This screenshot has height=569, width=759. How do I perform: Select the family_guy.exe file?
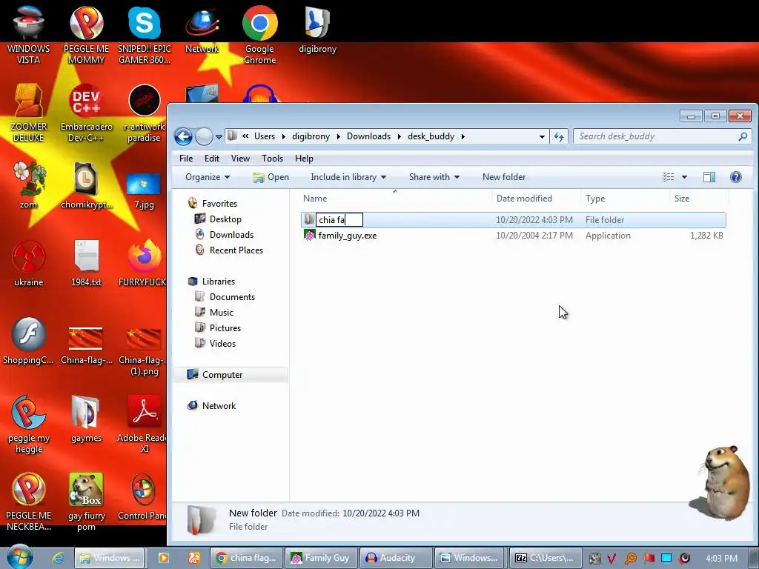pyautogui.click(x=347, y=236)
